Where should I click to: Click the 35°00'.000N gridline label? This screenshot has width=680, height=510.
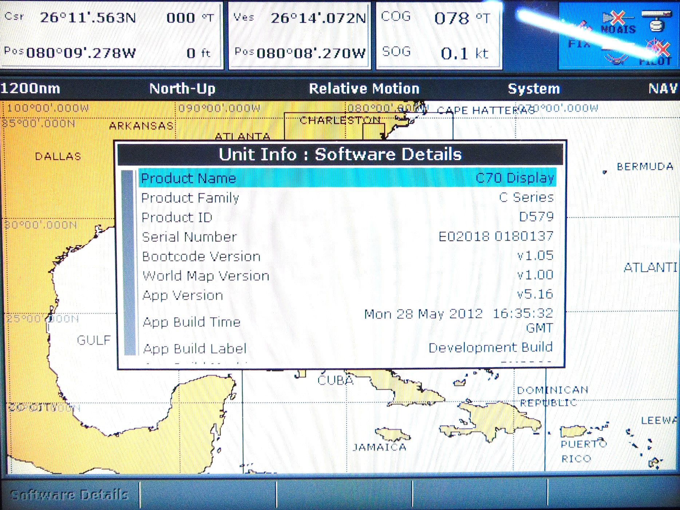tap(39, 124)
